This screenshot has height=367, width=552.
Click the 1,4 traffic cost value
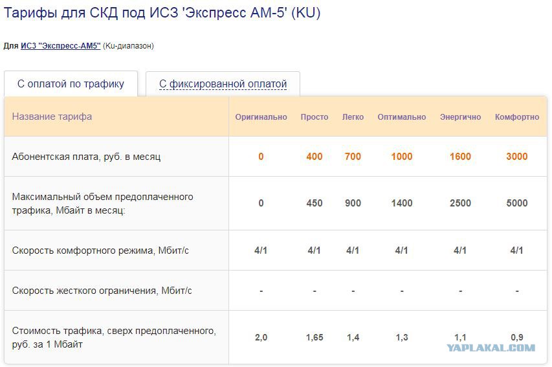point(353,337)
